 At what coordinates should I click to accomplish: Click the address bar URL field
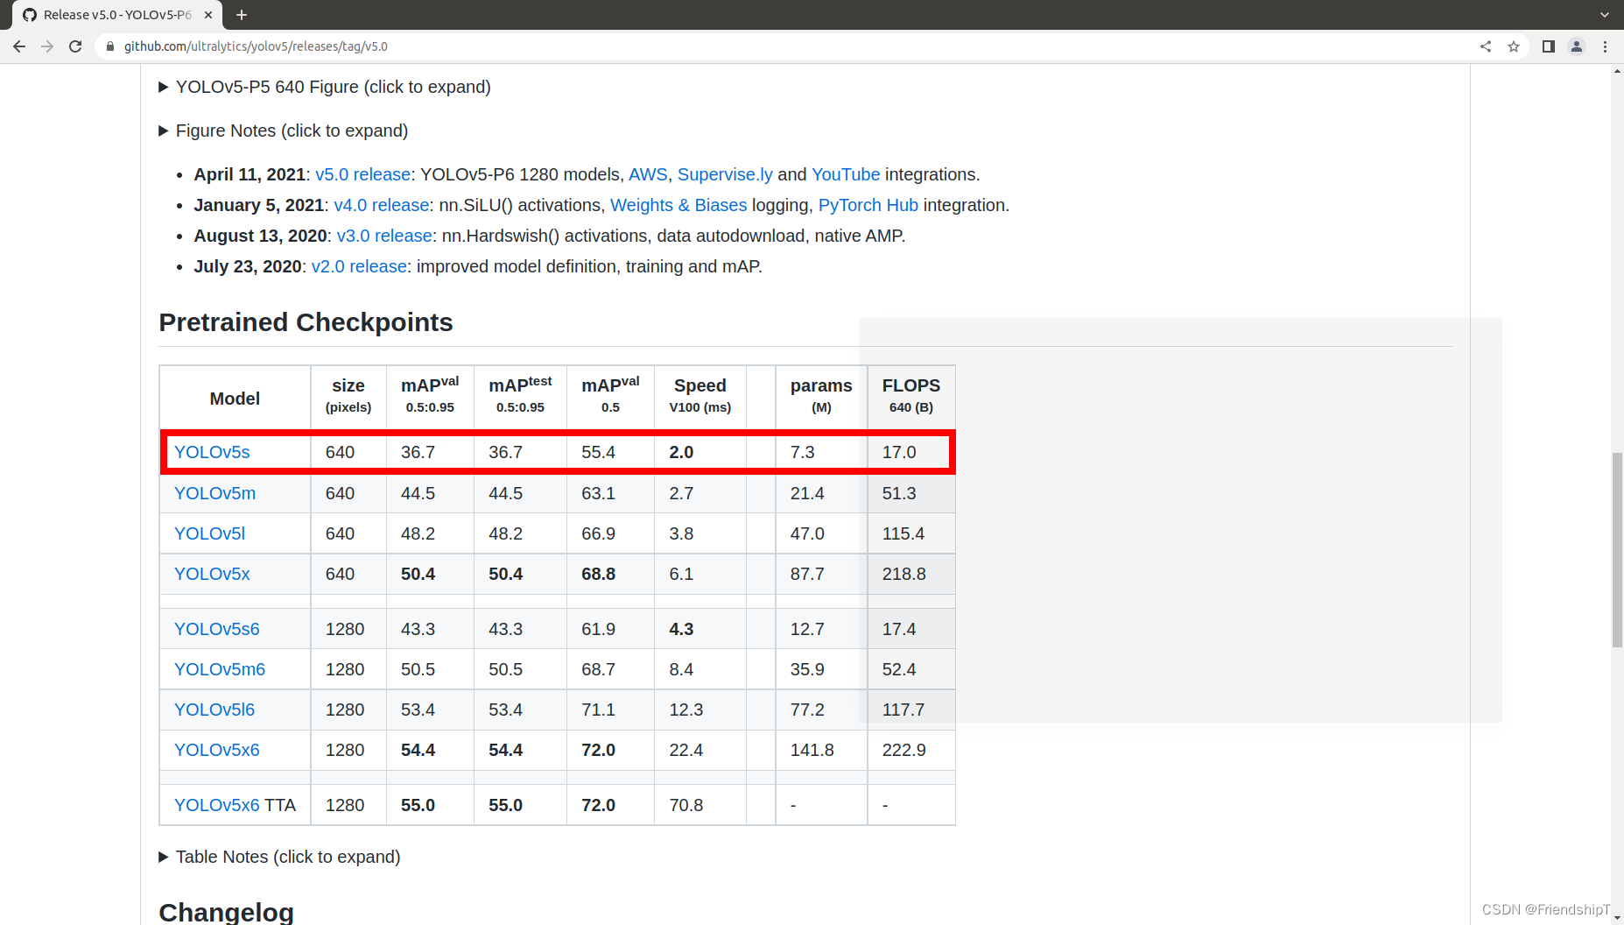click(788, 46)
